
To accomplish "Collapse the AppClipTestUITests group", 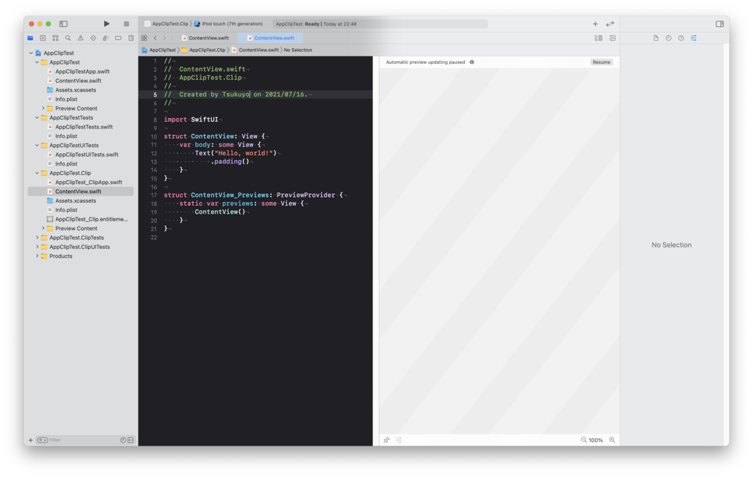I will coord(37,145).
